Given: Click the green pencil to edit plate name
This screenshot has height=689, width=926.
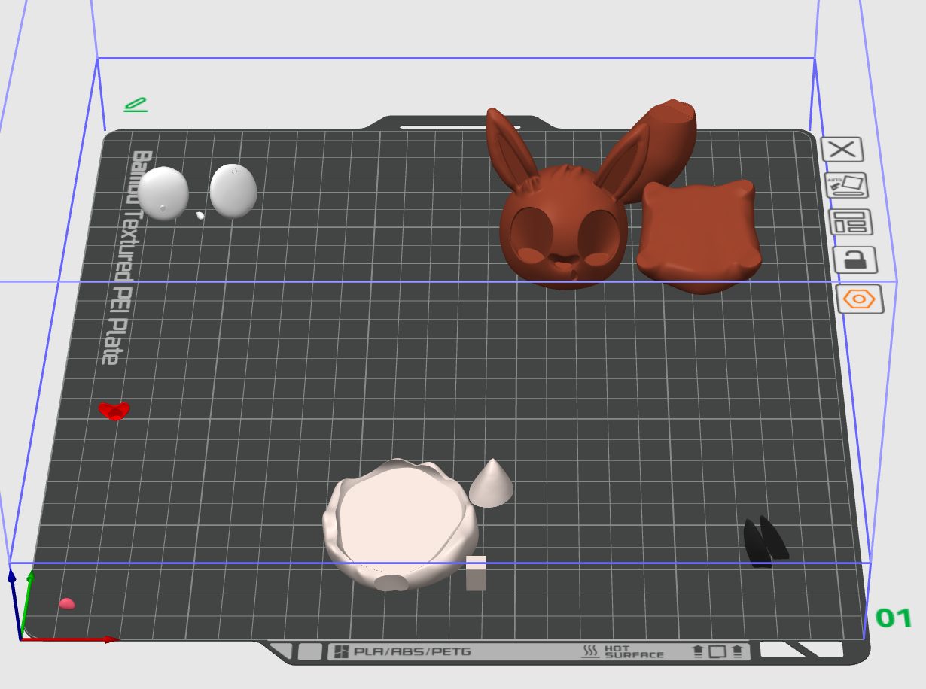Looking at the screenshot, I should click(136, 105).
